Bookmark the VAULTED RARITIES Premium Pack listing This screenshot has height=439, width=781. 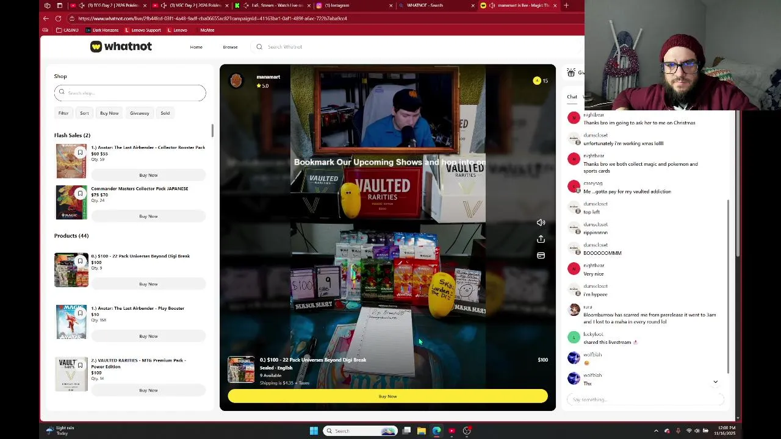(80, 365)
